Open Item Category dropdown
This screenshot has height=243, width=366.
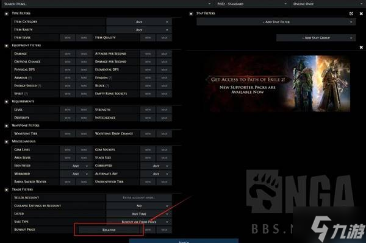(139, 22)
